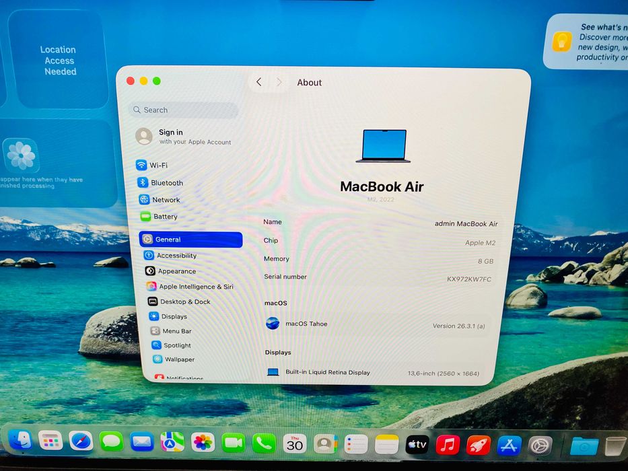Open the See what's new tips notification

586,42
